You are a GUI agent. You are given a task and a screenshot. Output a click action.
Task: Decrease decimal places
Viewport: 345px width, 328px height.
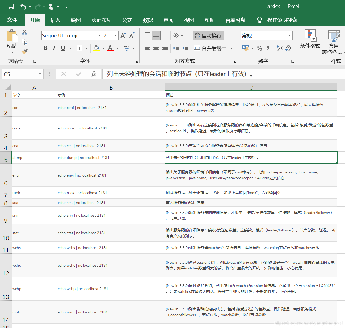click(x=288, y=48)
